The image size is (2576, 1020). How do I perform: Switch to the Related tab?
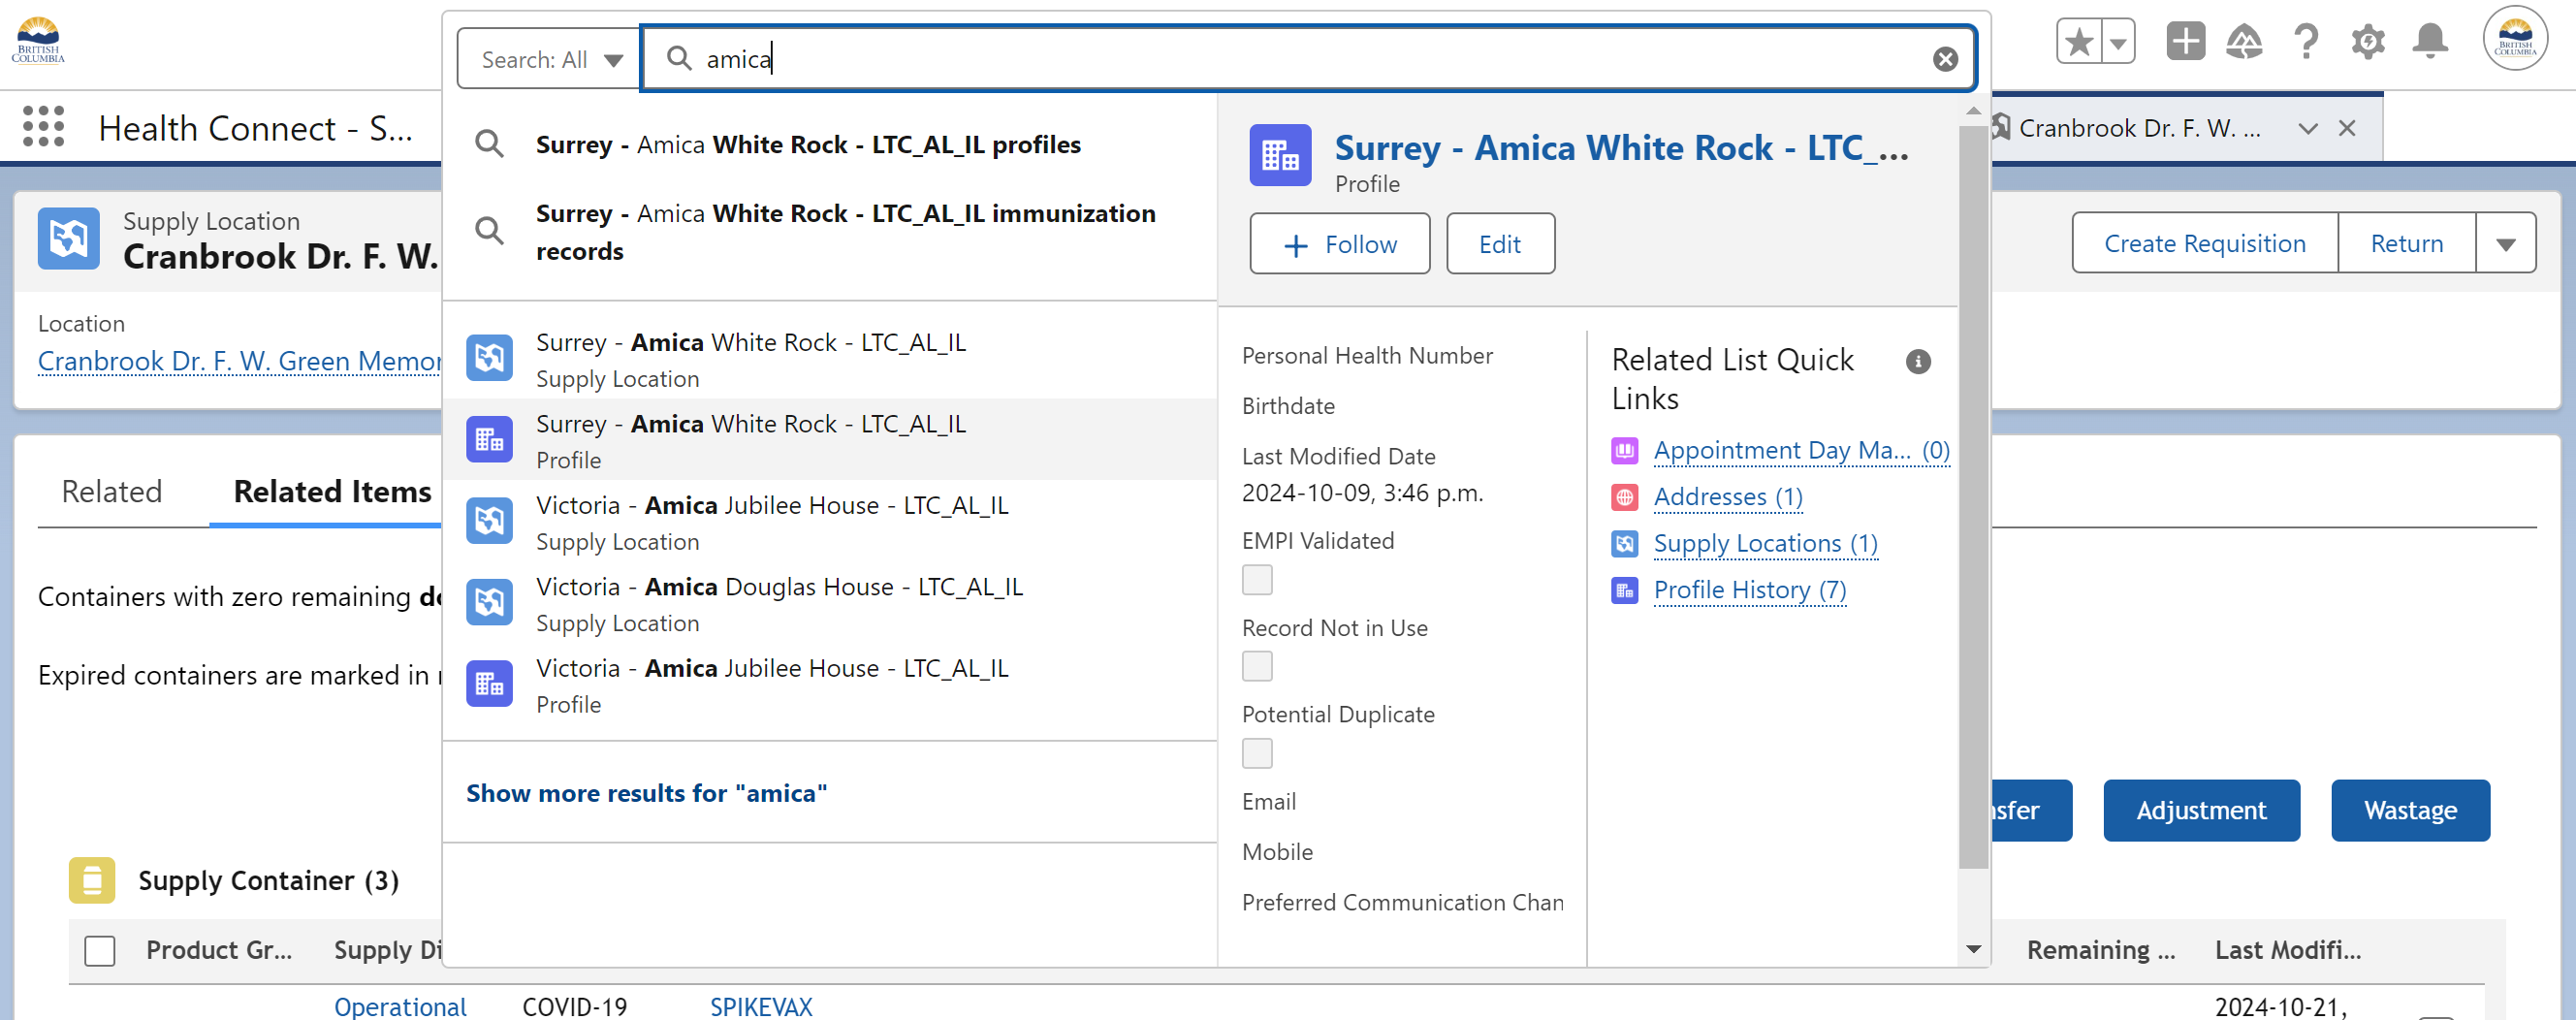pos(112,492)
